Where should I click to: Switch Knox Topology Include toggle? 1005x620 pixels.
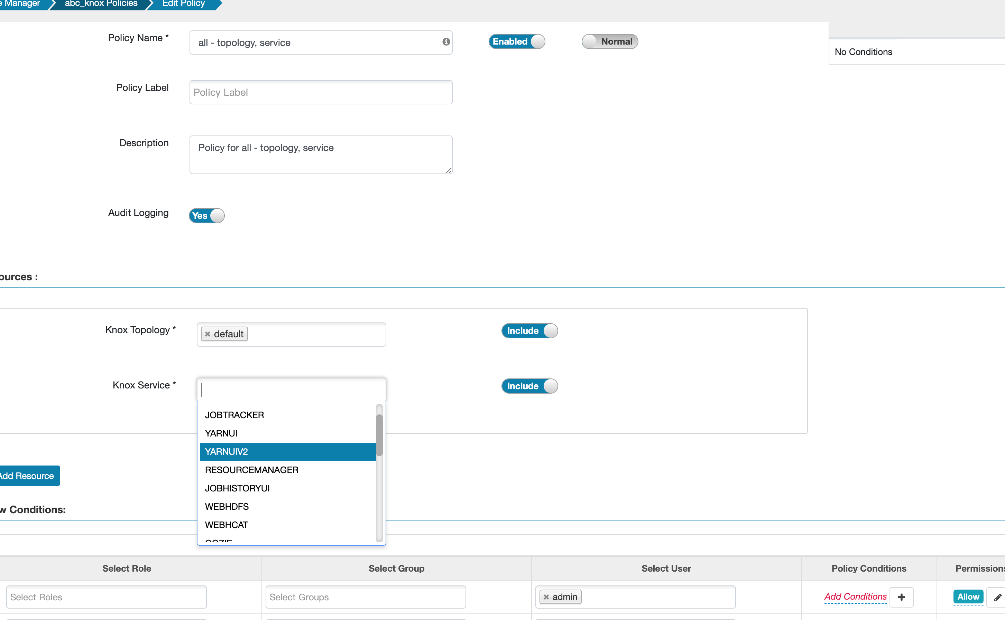tap(529, 330)
